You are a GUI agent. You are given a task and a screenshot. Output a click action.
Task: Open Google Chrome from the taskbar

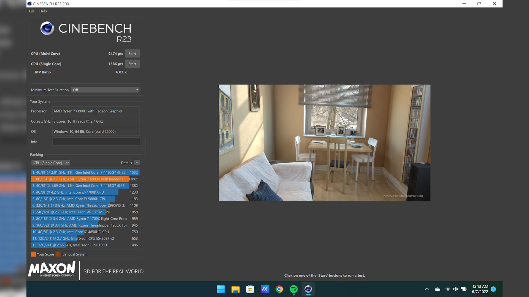[279, 289]
